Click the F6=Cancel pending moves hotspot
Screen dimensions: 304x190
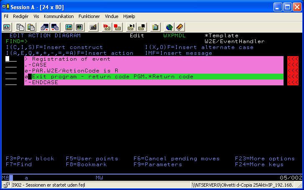coord(176,159)
